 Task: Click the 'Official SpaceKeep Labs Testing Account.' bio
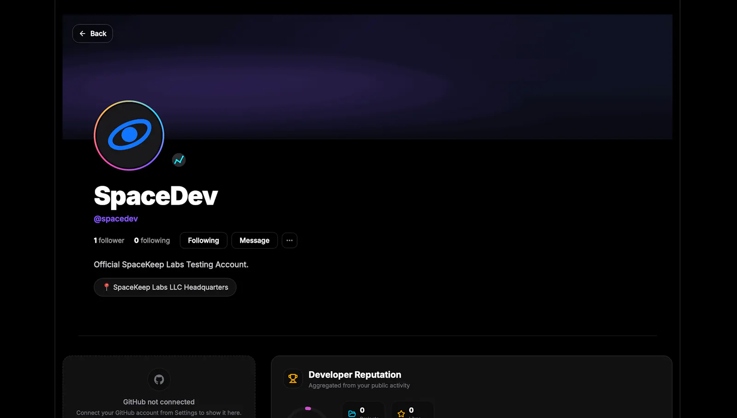[x=171, y=265]
